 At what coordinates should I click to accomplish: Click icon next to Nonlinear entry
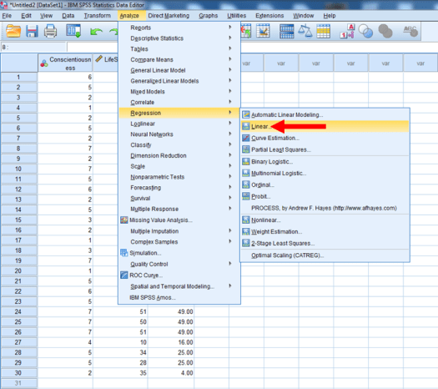pyautogui.click(x=246, y=220)
